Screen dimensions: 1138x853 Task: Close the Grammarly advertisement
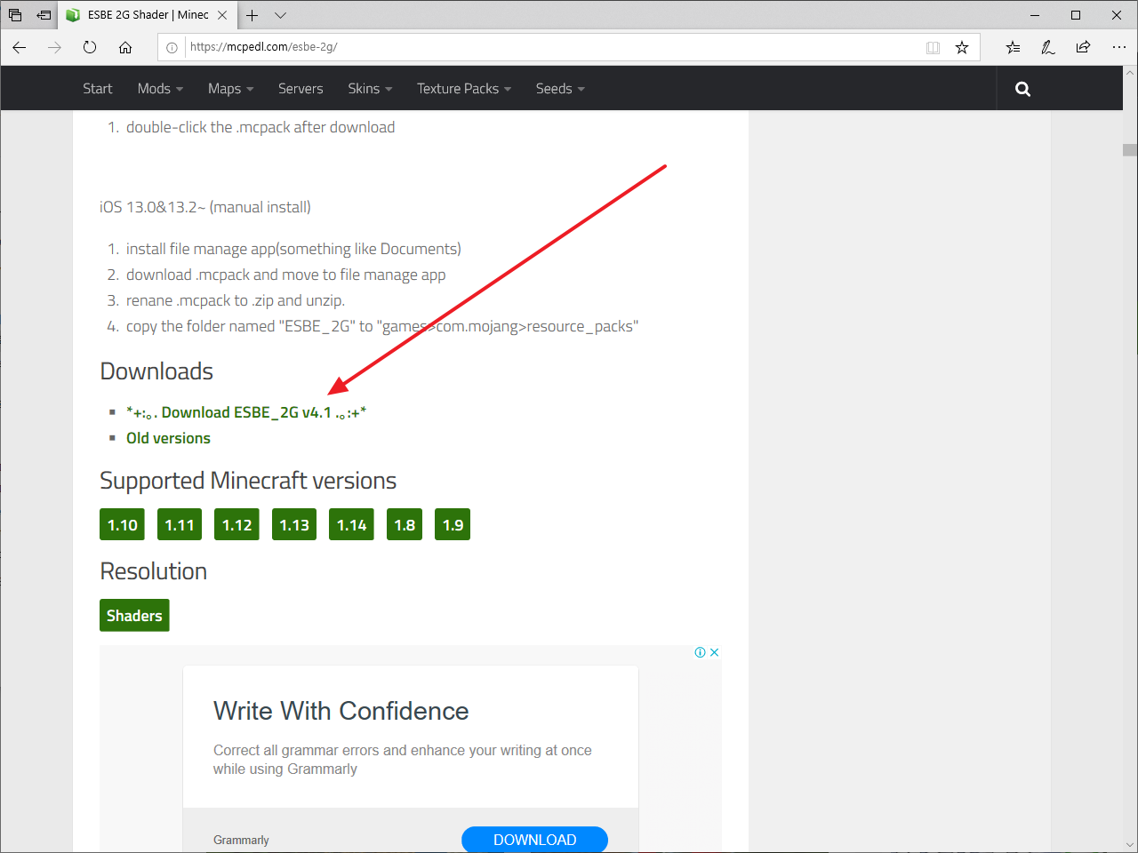[714, 652]
